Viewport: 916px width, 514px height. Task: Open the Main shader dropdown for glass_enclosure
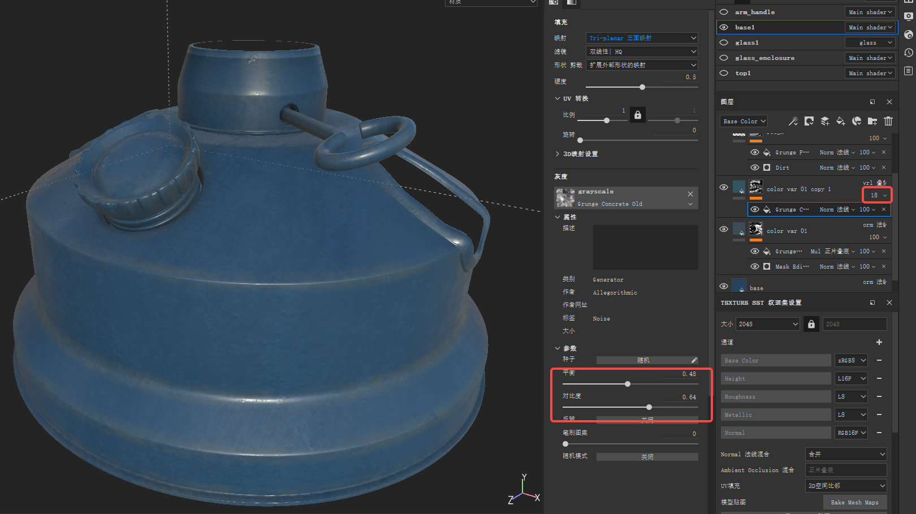[x=870, y=57]
